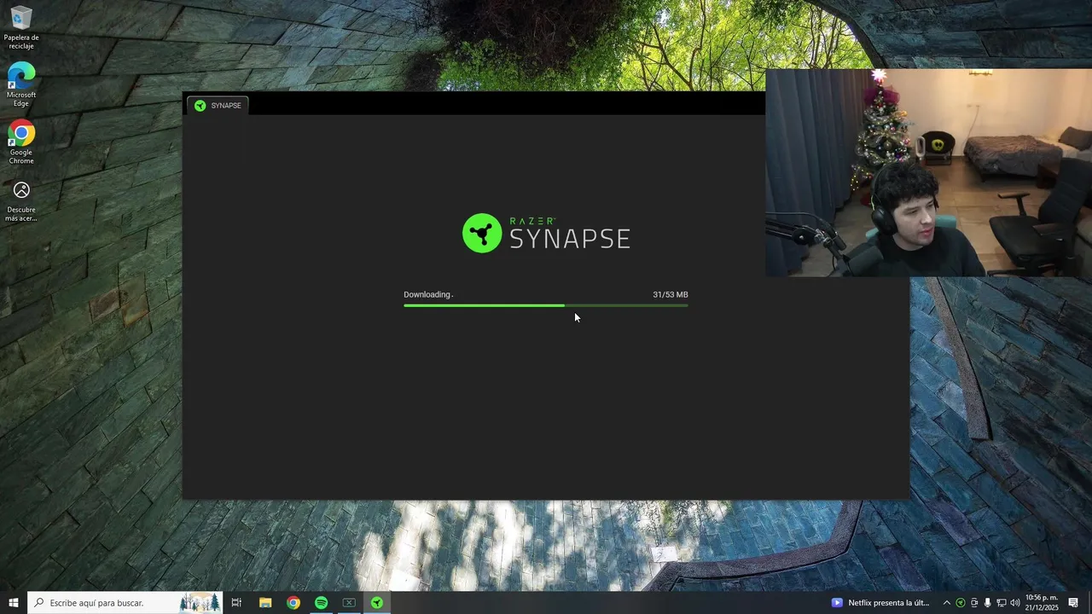
Task: Click the webcam overlay video
Action: tap(928, 173)
